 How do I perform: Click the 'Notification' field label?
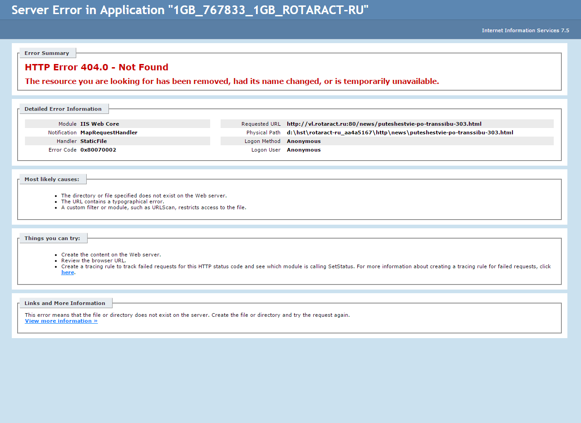click(62, 133)
